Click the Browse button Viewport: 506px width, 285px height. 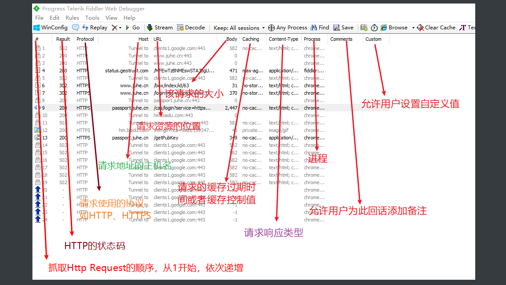click(x=394, y=28)
